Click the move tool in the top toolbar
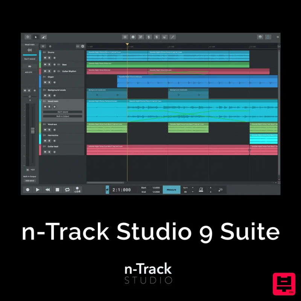 click(28, 37)
